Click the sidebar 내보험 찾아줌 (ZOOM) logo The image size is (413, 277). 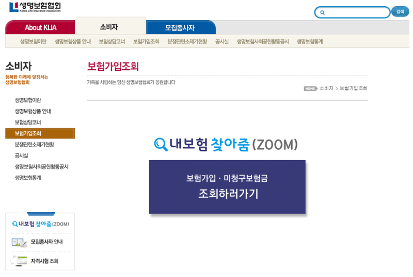41,224
